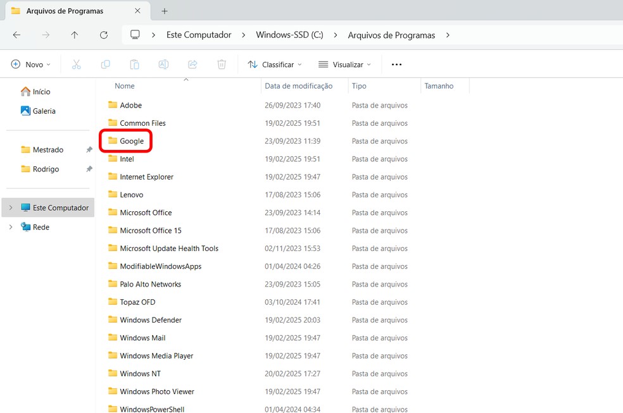The height and width of the screenshot is (413, 623).
Task: Click the Paste clipboard icon
Action: (x=135, y=65)
